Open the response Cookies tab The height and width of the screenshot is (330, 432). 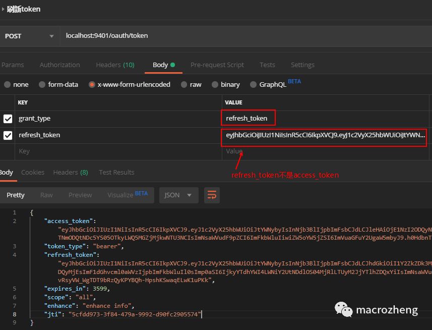33,173
